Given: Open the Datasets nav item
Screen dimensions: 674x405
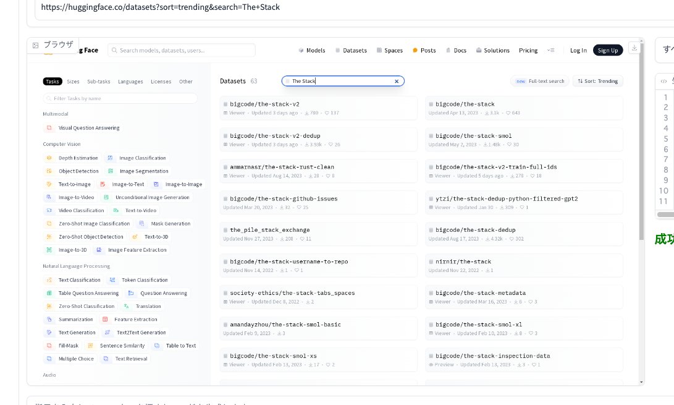Looking at the screenshot, I should tap(351, 50).
